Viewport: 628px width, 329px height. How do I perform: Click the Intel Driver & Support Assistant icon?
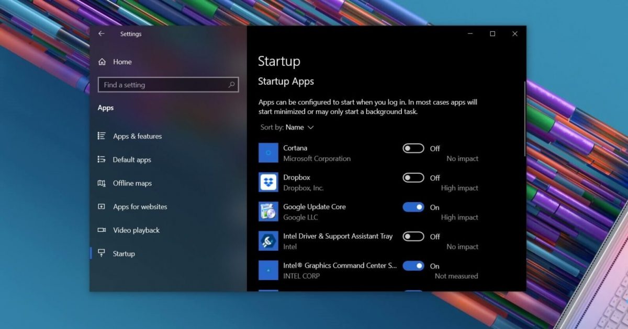[x=268, y=241]
